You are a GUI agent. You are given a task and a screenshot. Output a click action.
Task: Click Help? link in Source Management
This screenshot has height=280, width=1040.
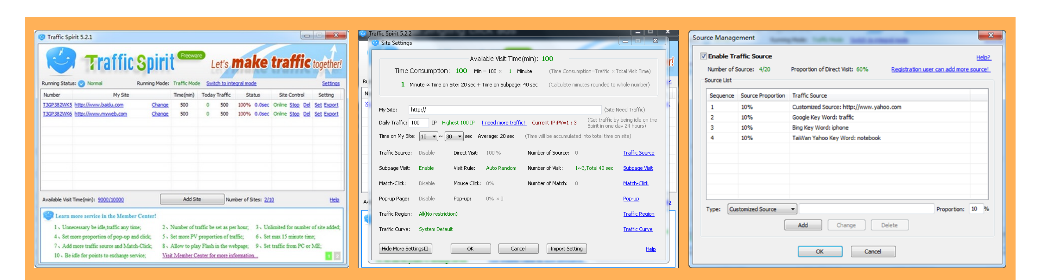[984, 58]
